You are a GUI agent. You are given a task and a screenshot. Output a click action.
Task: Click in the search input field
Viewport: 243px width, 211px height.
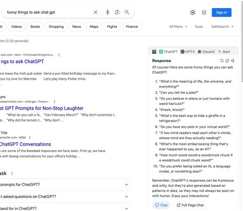pyautogui.click(x=49, y=12)
